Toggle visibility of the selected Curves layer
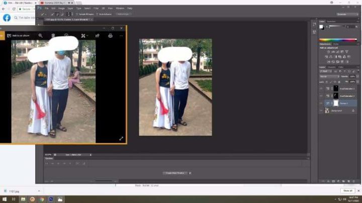362x203 pixels. [321, 103]
